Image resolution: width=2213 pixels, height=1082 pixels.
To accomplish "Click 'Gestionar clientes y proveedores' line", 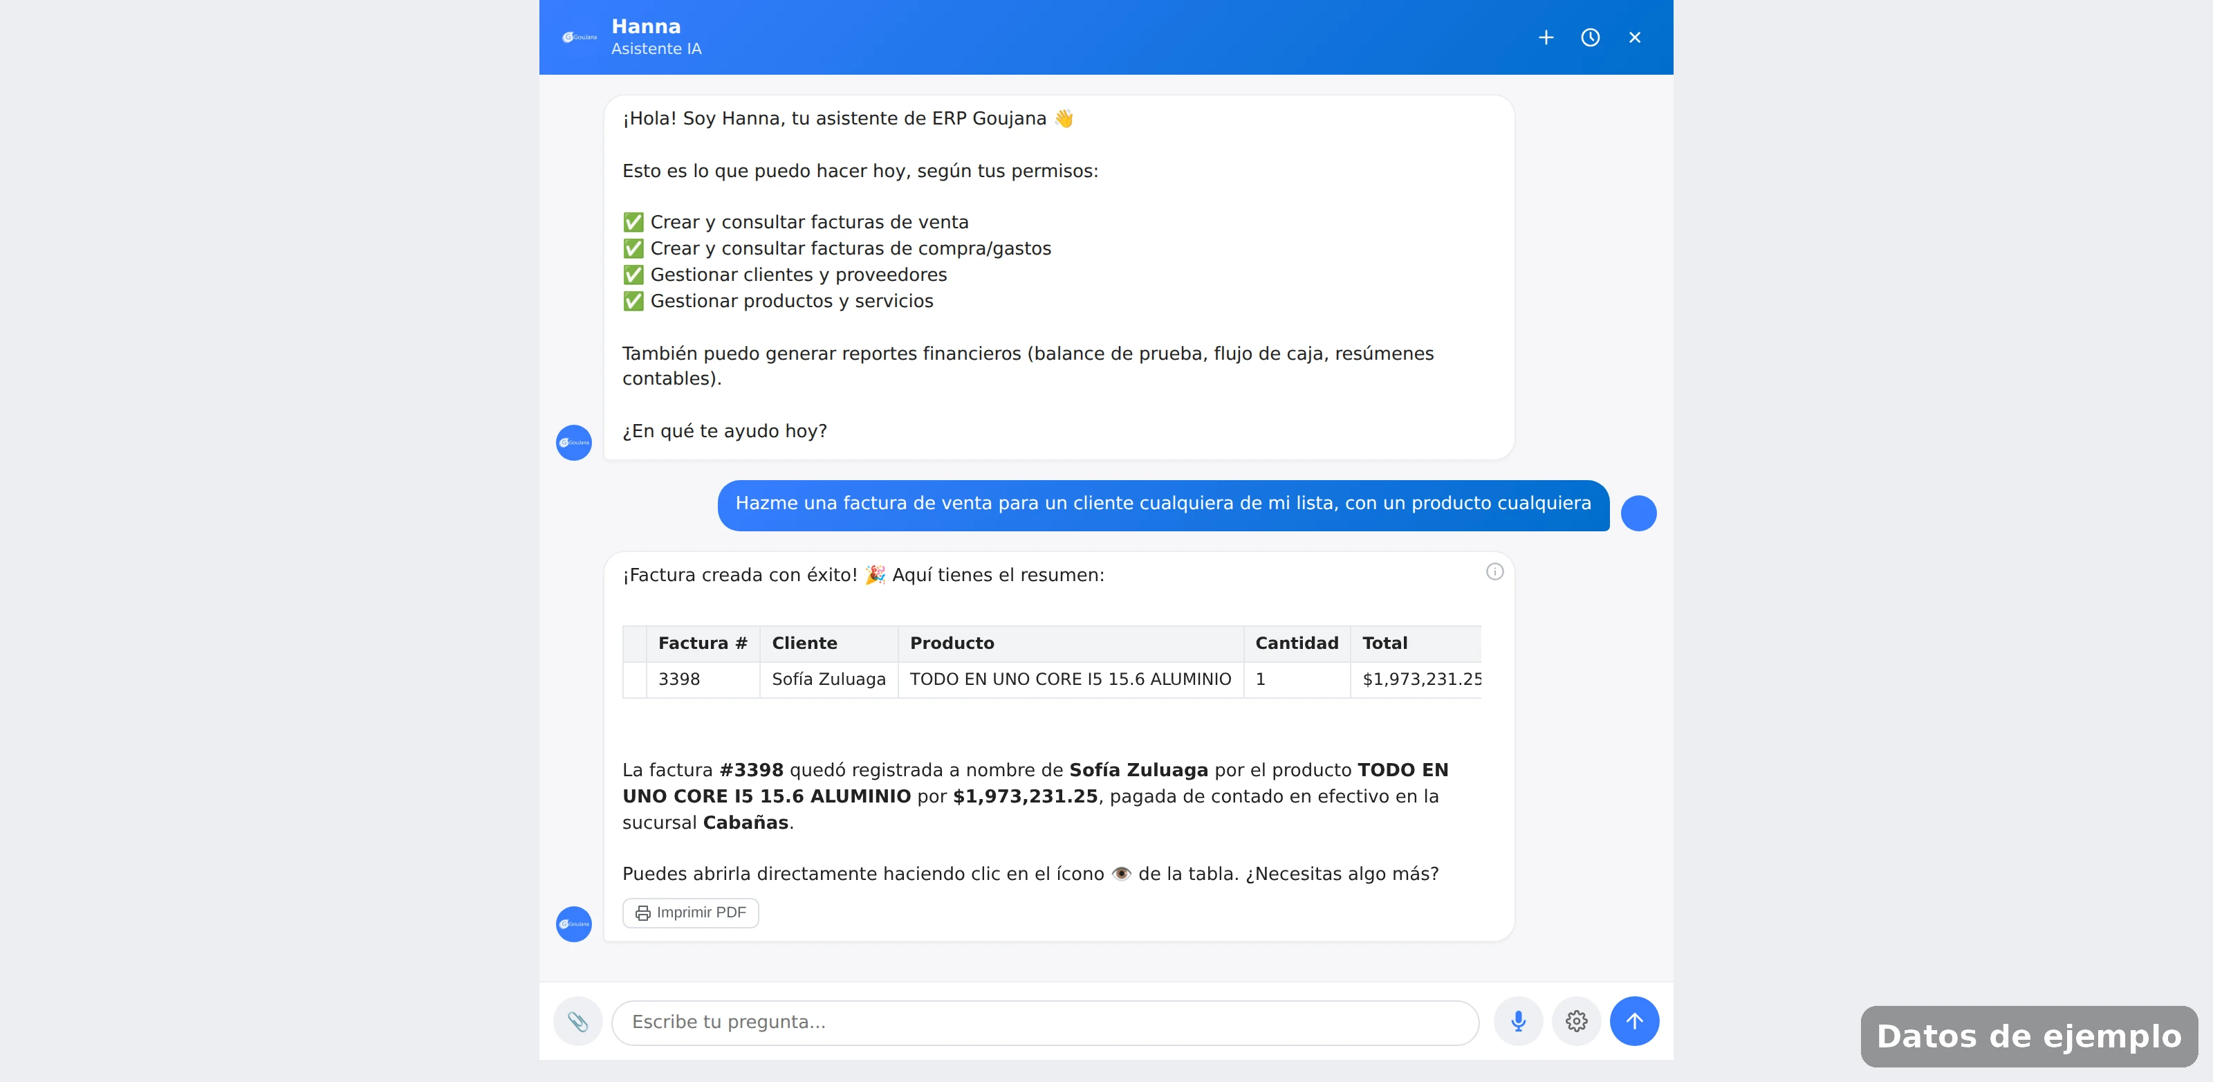I will click(x=799, y=274).
